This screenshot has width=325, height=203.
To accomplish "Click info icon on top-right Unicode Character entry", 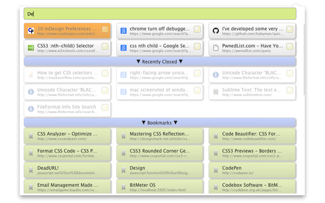I will [216, 75].
